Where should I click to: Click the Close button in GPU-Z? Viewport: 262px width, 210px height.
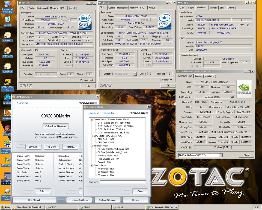coord(246,155)
